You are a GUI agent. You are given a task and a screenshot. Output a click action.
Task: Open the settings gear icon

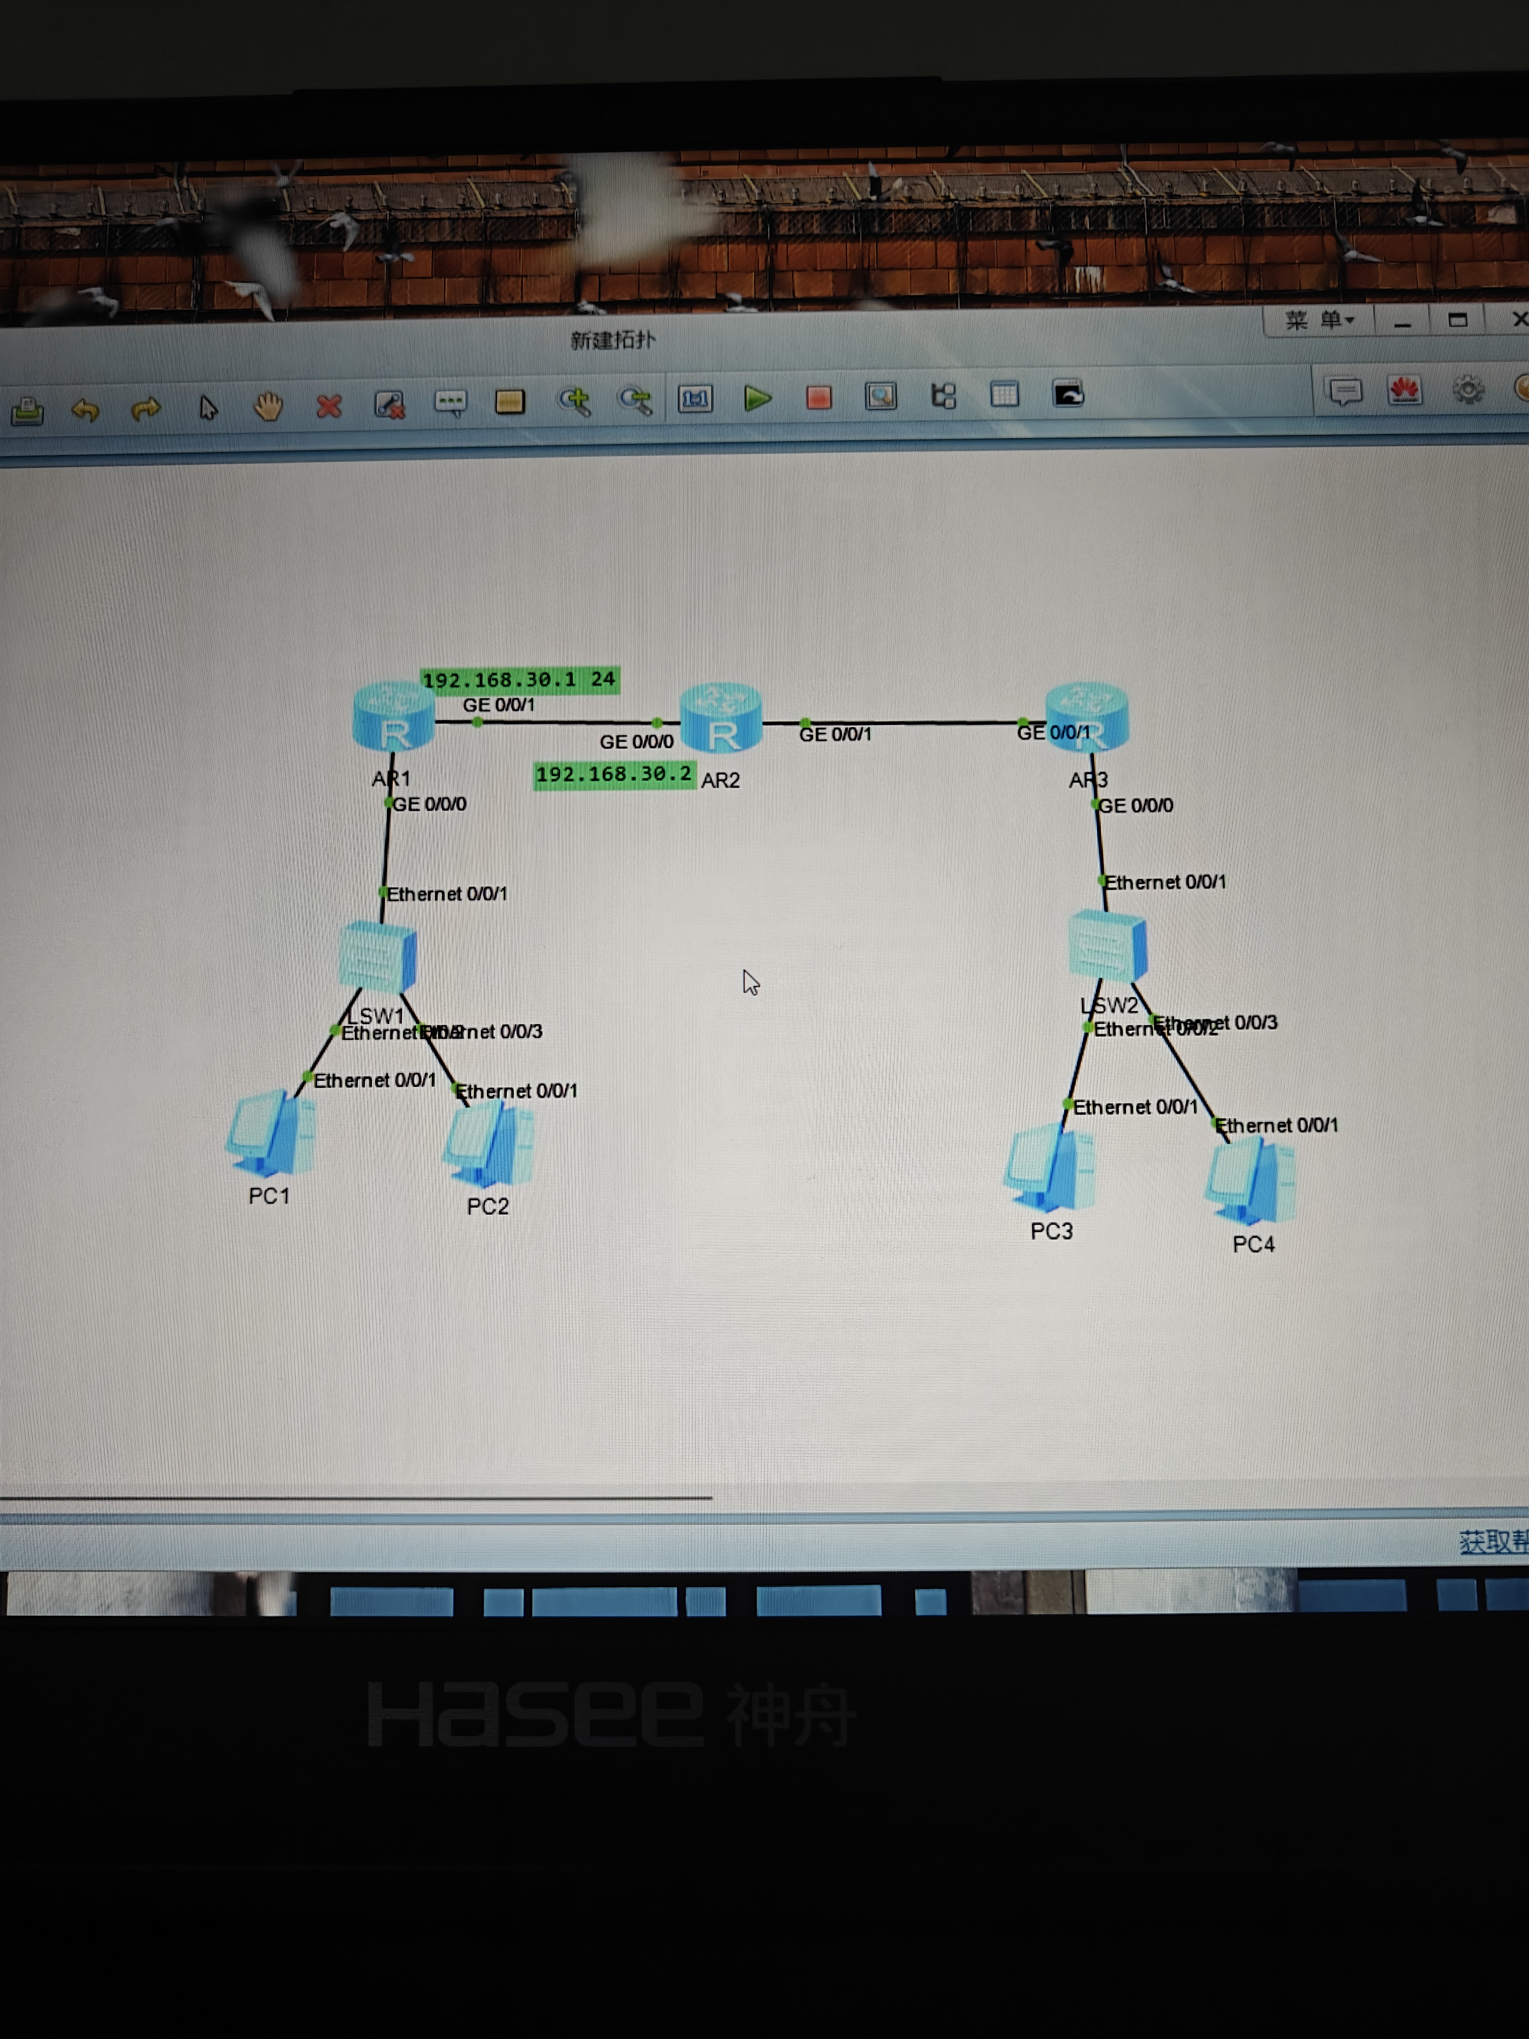coord(1467,390)
